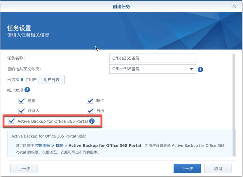This screenshot has height=177, width=243.
Task: Click the 任务名称 input field
Action: pyautogui.click(x=153, y=58)
